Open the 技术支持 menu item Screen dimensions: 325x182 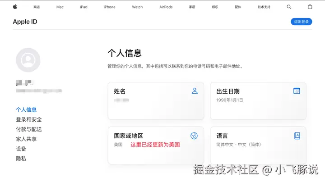click(264, 7)
